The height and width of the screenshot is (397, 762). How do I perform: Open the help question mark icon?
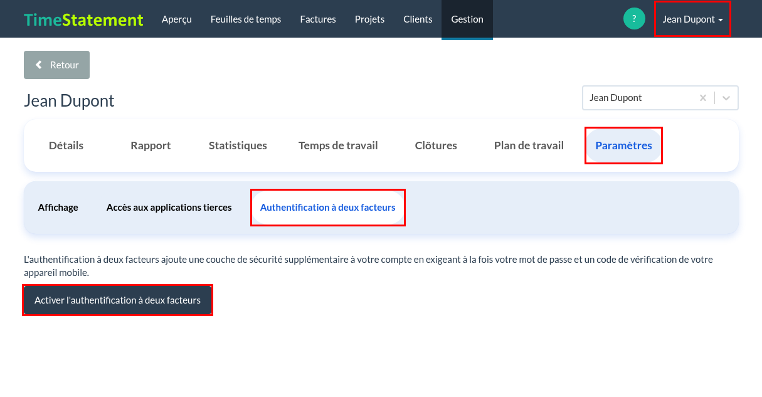(x=634, y=19)
